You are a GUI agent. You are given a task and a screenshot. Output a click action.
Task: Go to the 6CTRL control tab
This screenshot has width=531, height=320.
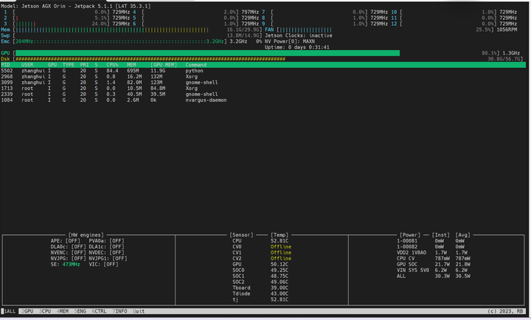click(99, 311)
